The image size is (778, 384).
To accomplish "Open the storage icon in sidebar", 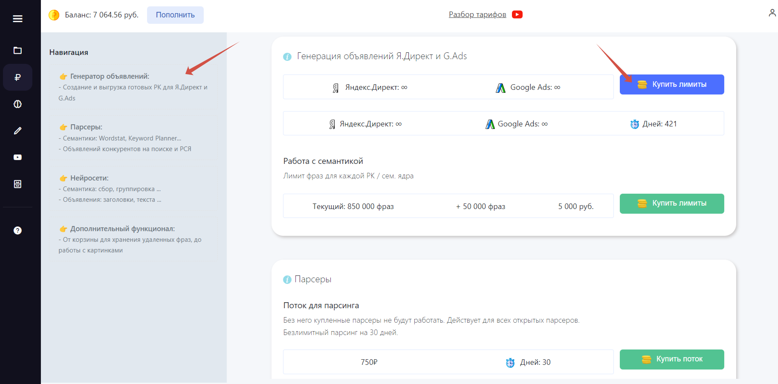I will (17, 184).
